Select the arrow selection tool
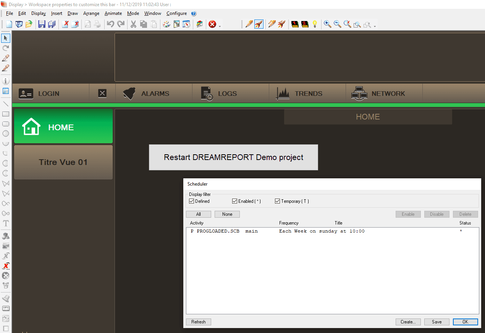 coord(5,38)
